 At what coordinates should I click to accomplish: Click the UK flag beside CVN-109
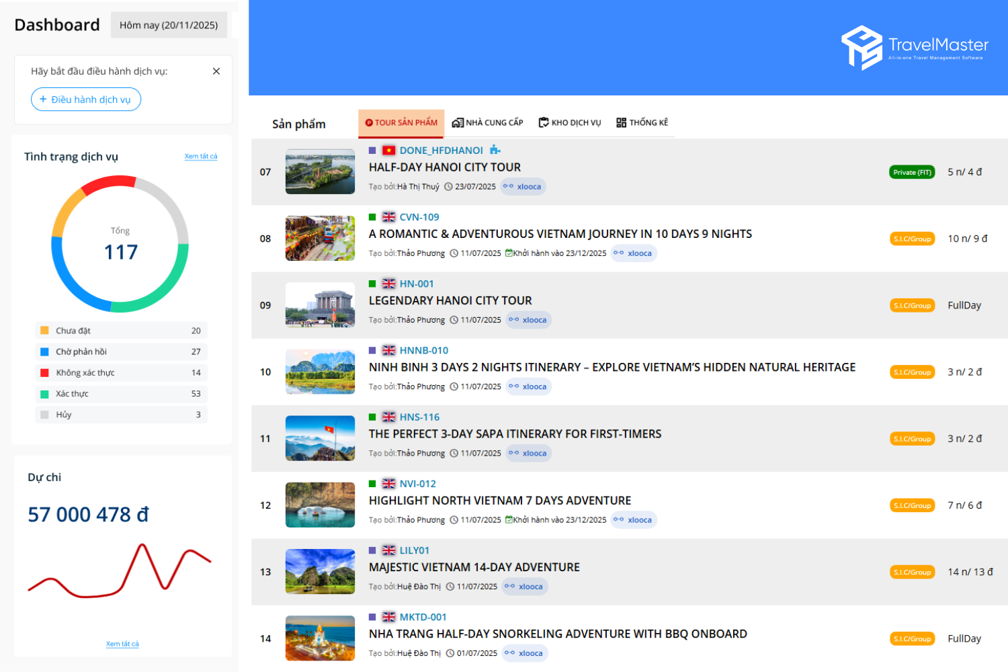(388, 217)
